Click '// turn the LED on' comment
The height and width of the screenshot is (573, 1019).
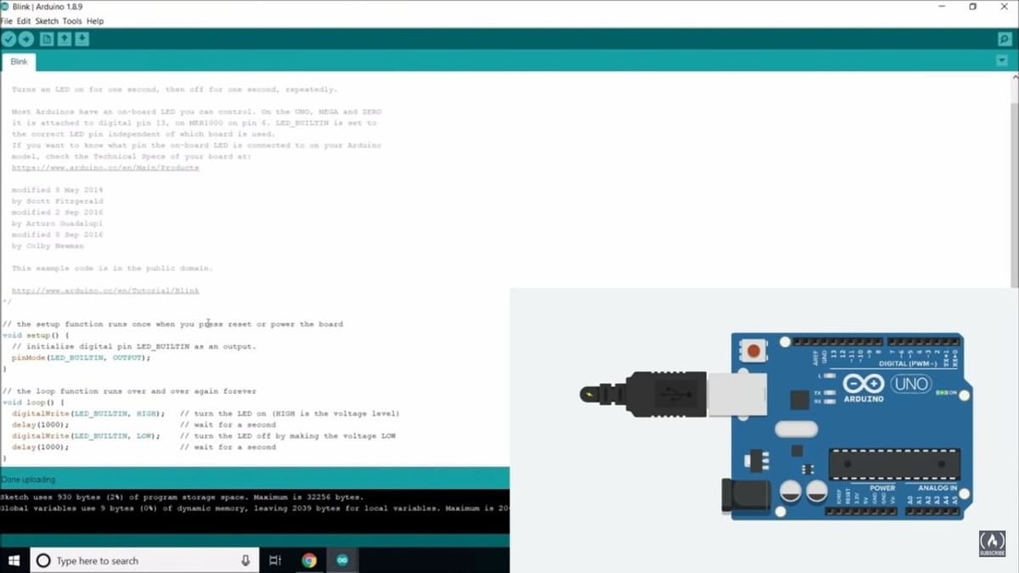(290, 413)
